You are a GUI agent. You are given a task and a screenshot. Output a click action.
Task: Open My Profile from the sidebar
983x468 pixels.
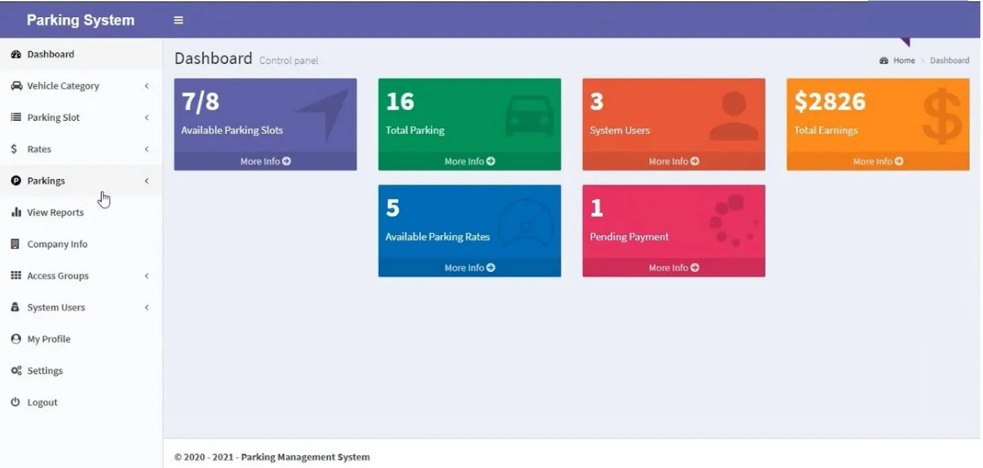pyautogui.click(x=48, y=339)
